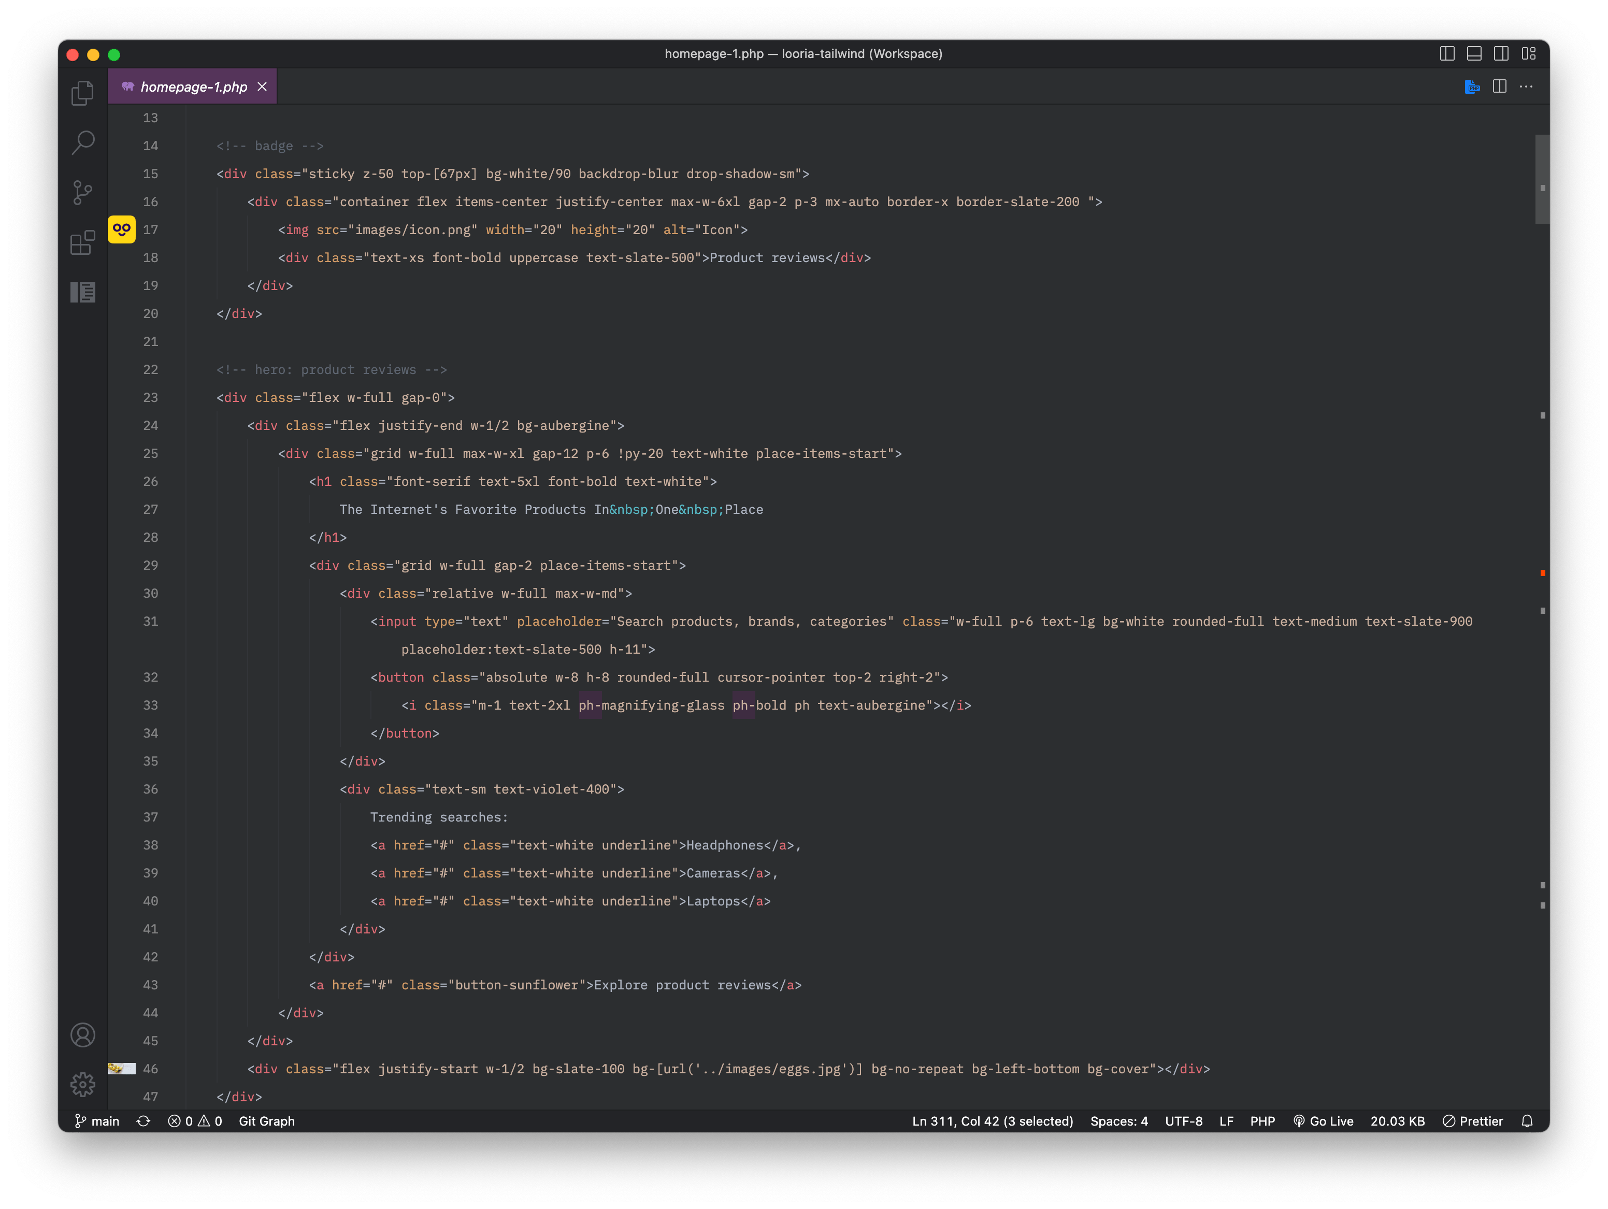Click 'Laptops' link text on line 40
The width and height of the screenshot is (1608, 1209).
tap(713, 901)
